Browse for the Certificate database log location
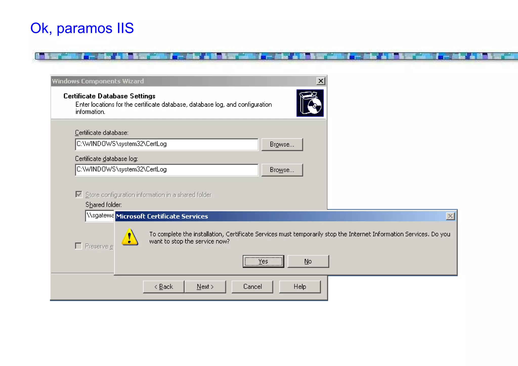The height and width of the screenshot is (366, 518). (x=282, y=170)
